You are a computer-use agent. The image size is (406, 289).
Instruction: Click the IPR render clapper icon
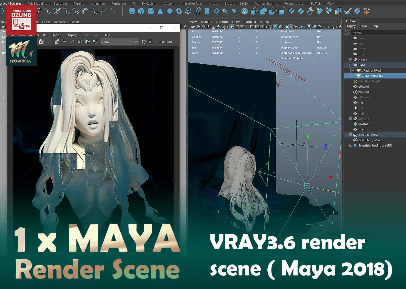click(41, 42)
